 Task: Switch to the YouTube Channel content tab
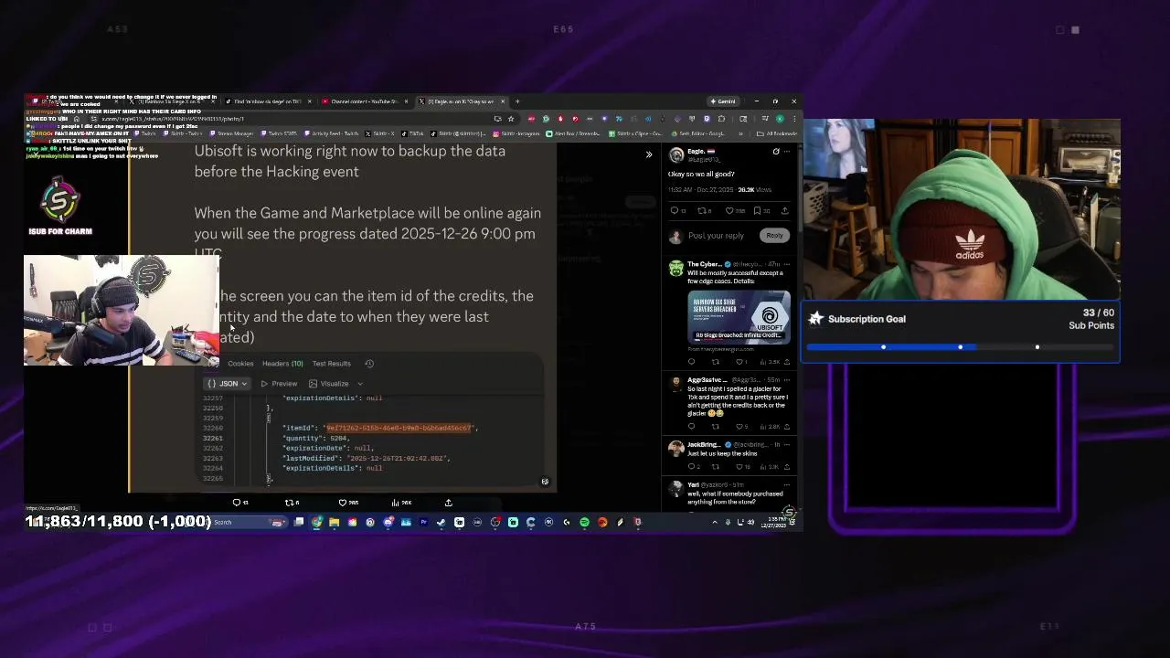tap(363, 101)
